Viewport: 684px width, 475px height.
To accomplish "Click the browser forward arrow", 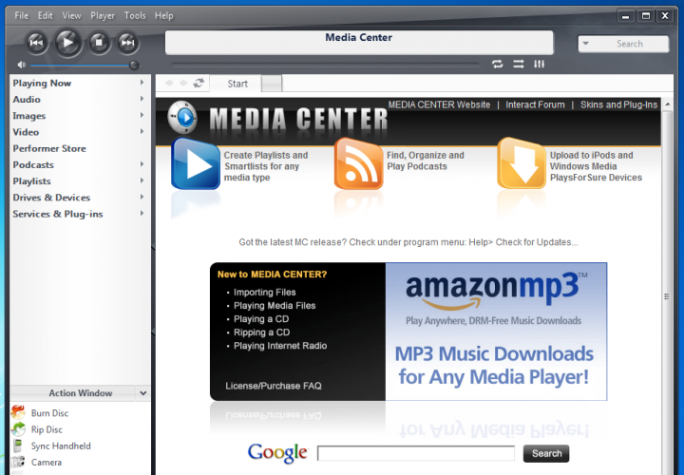I will (183, 83).
